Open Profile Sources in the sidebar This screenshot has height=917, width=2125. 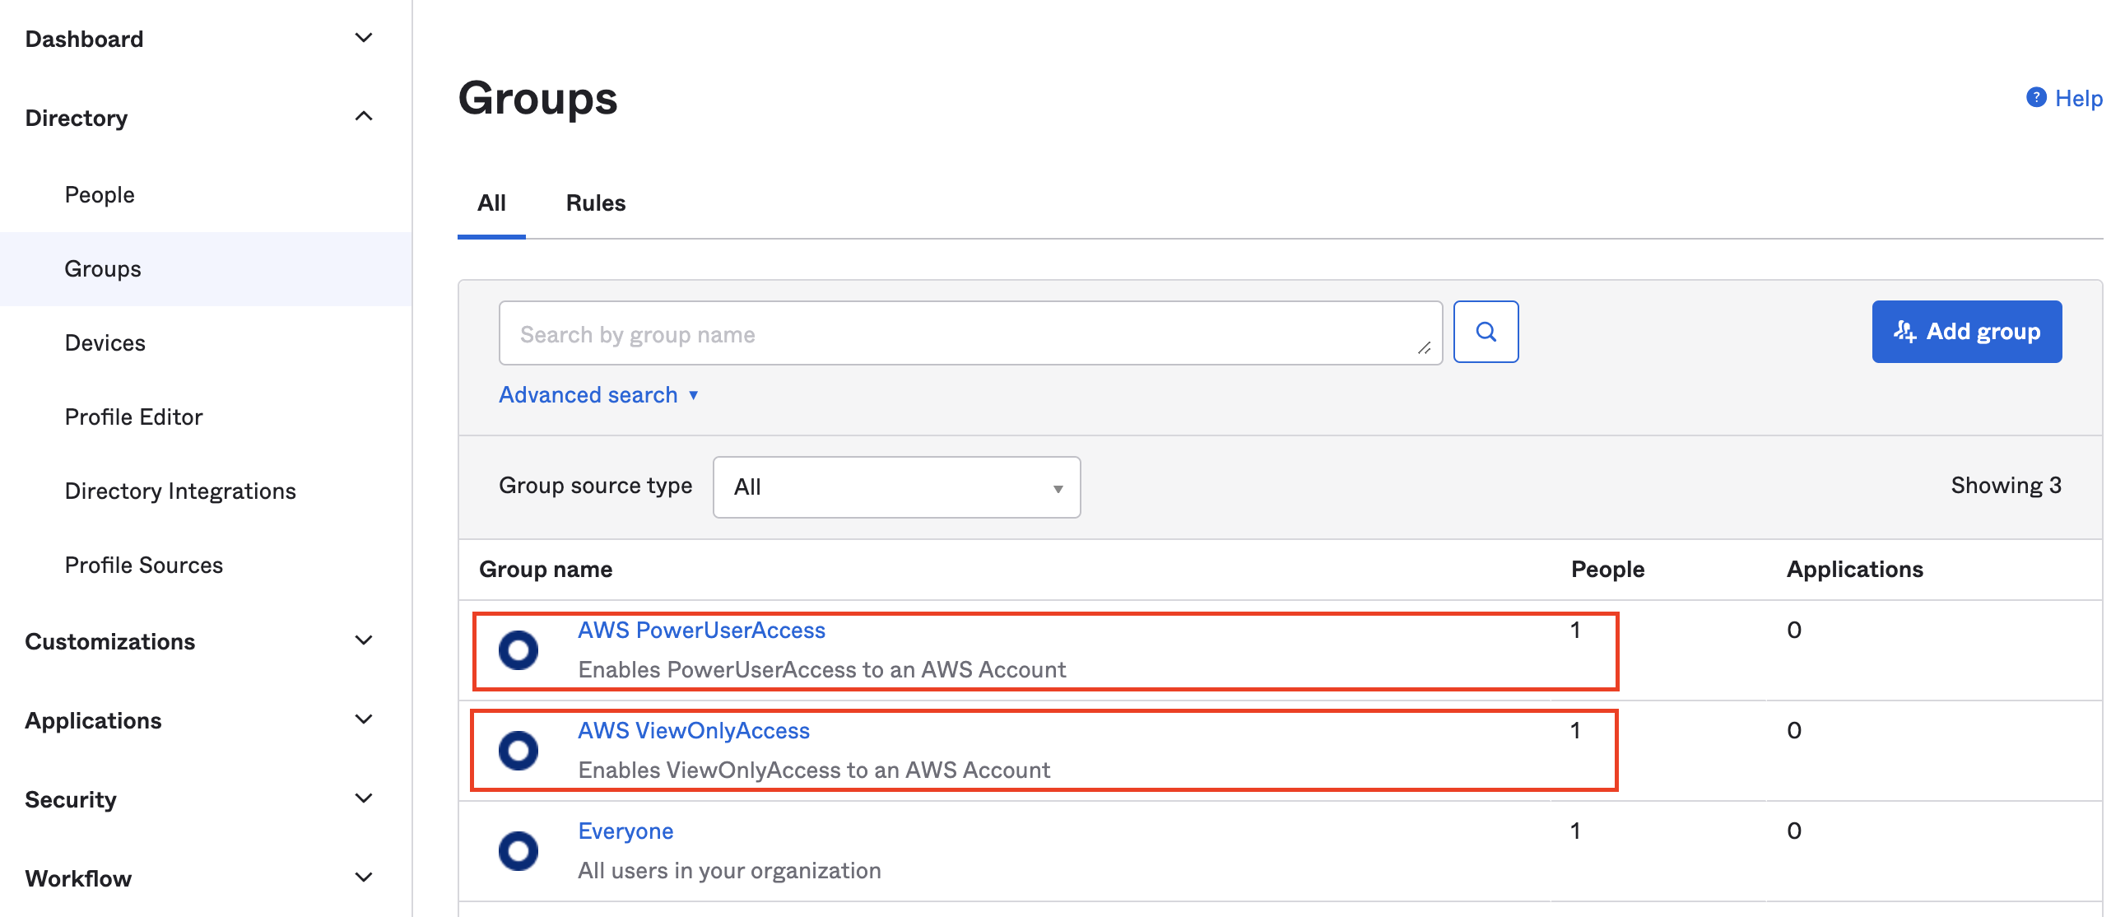(x=143, y=566)
